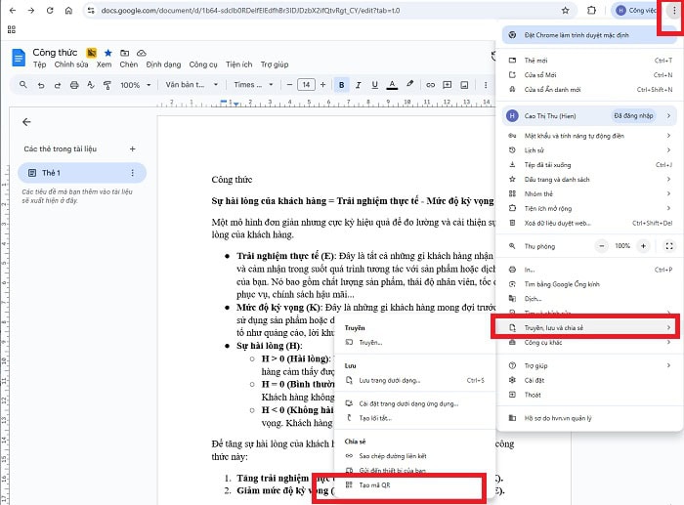Viewport: 684px width, 505px height.
Task: Expand Truyền, lưu và chia sẻ submenu
Action: [587, 328]
